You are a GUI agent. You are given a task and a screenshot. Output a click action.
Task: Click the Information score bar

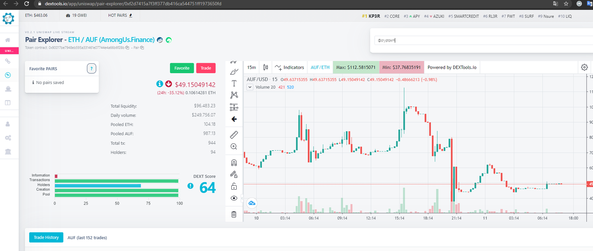click(56, 176)
